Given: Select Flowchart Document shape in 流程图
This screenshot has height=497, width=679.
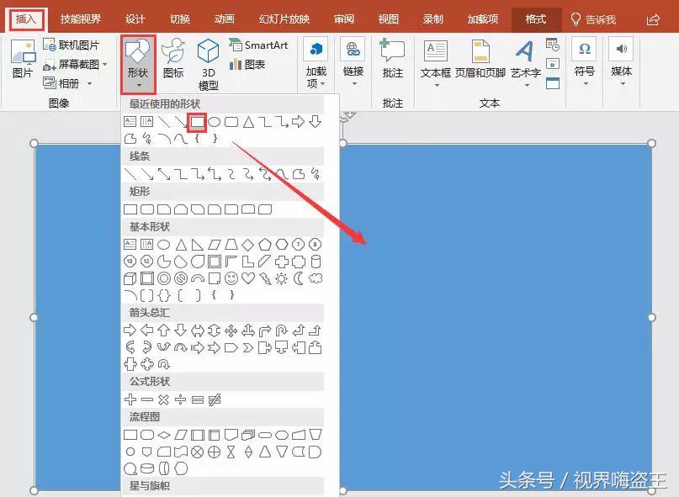Looking at the screenshot, I should tap(231, 435).
